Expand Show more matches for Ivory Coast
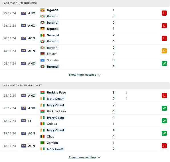Image resolution: width=170 pixels, height=162 pixels. tap(82, 157)
